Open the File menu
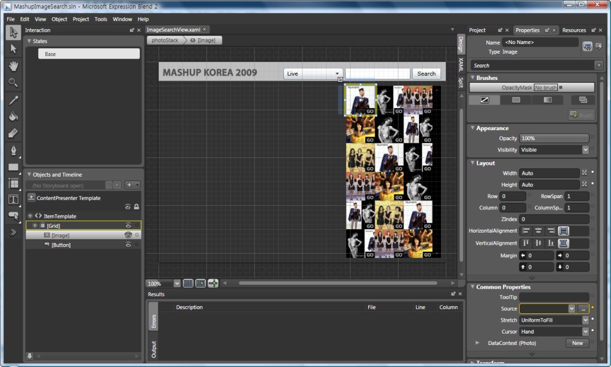The image size is (611, 367). [x=11, y=19]
